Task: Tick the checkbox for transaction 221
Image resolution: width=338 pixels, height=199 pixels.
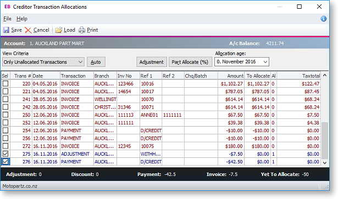Action: click(5, 92)
